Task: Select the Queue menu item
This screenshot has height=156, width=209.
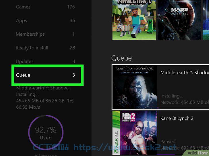Action: click(47, 75)
